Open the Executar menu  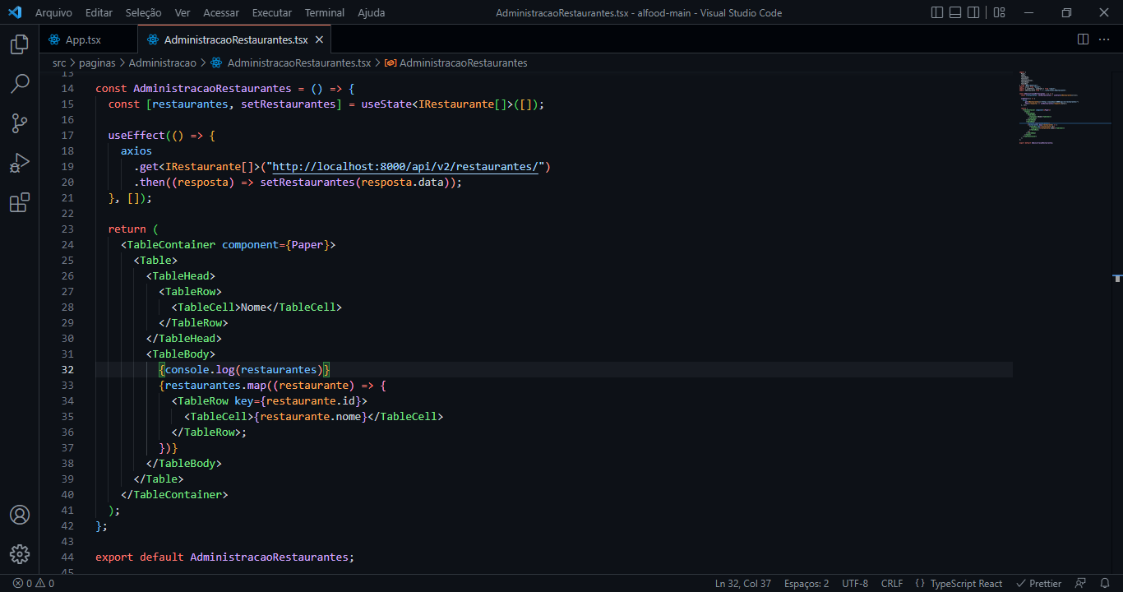pos(272,13)
